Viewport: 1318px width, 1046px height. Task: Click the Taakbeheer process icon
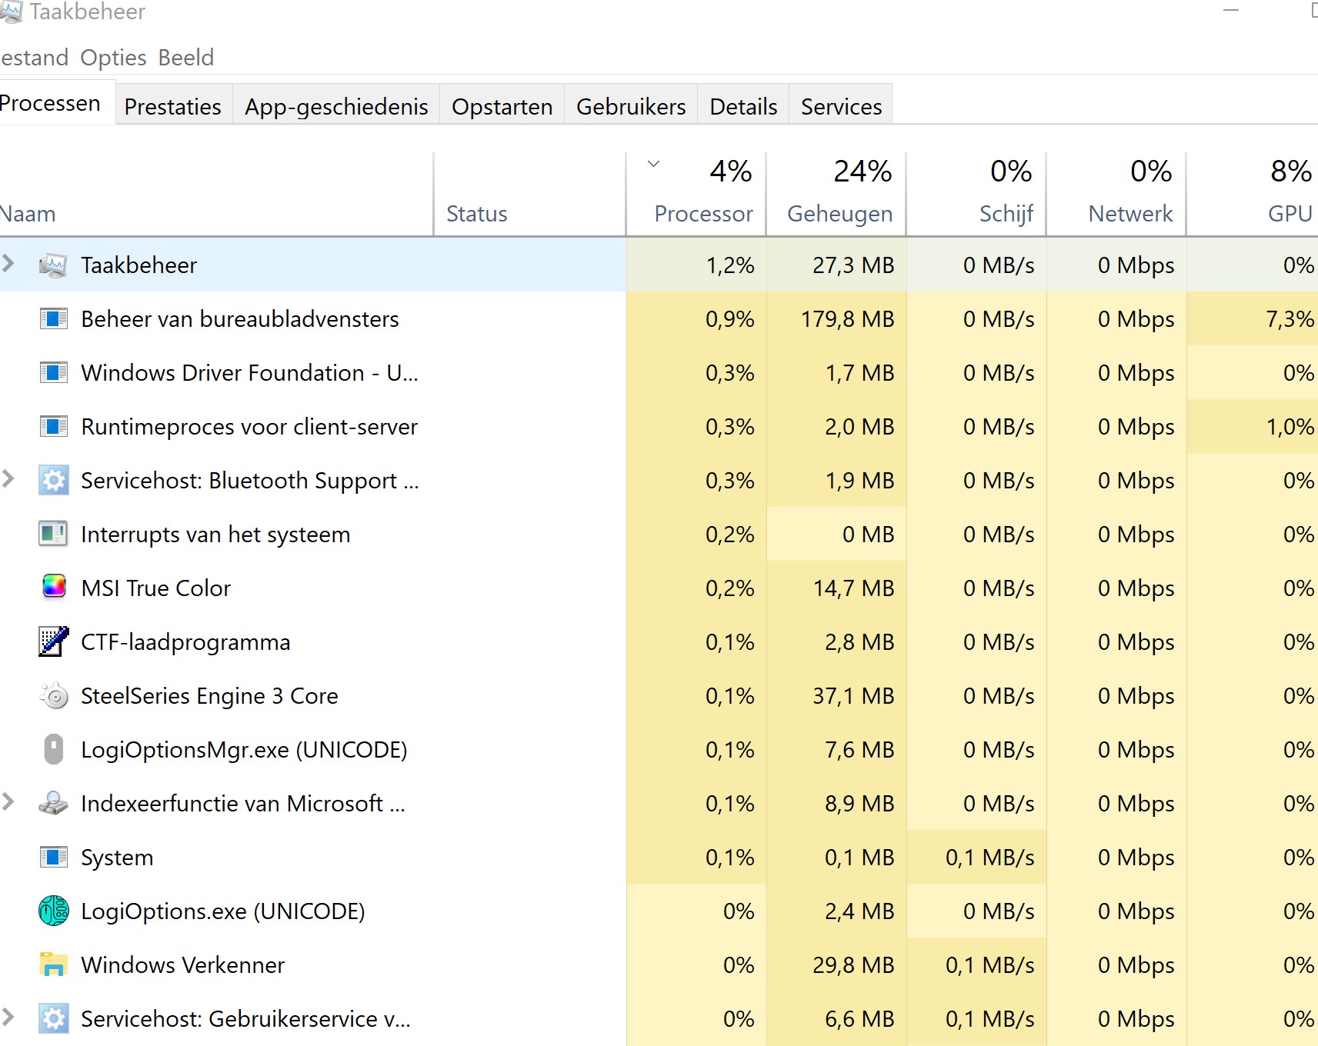point(53,265)
